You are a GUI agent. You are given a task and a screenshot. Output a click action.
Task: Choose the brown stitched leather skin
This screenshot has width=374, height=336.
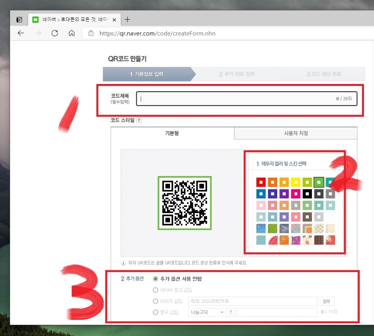pyautogui.click(x=319, y=240)
